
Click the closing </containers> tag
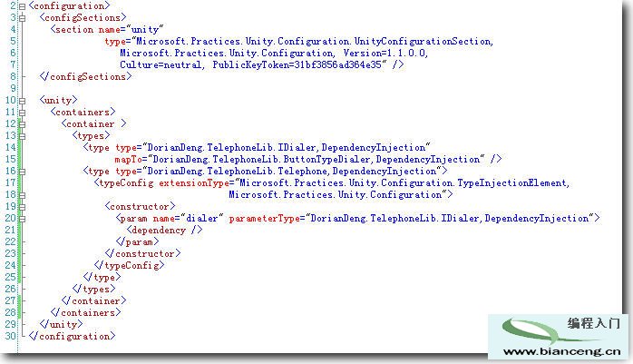click(85, 312)
